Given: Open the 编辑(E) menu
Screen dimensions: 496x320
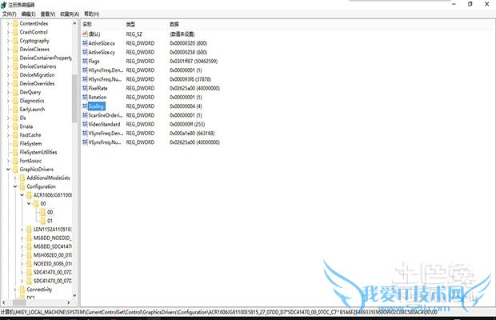Looking at the screenshot, I should coord(28,14).
